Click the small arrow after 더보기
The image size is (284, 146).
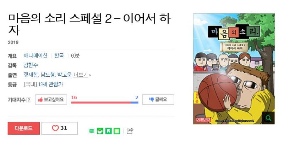pyautogui.click(x=90, y=75)
